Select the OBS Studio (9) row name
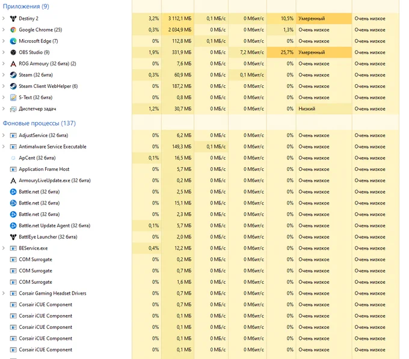The height and width of the screenshot is (359, 409). pos(34,52)
